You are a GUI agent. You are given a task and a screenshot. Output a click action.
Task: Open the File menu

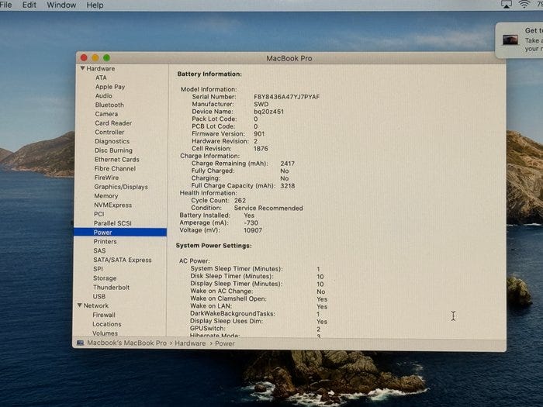point(6,5)
